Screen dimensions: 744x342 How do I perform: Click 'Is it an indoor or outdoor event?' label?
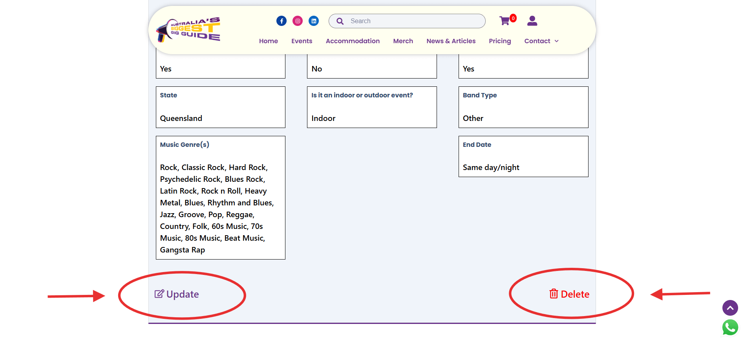click(362, 95)
